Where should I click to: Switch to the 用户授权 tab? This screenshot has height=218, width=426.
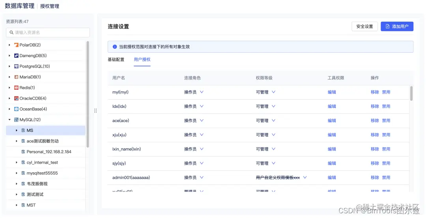142,60
